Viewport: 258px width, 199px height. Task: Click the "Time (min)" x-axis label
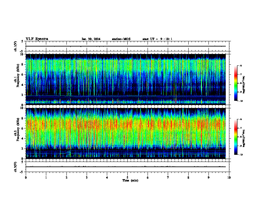tap(130, 180)
